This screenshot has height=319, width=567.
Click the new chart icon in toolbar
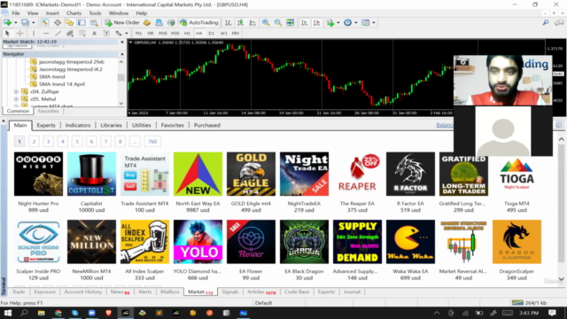pyautogui.click(x=8, y=22)
